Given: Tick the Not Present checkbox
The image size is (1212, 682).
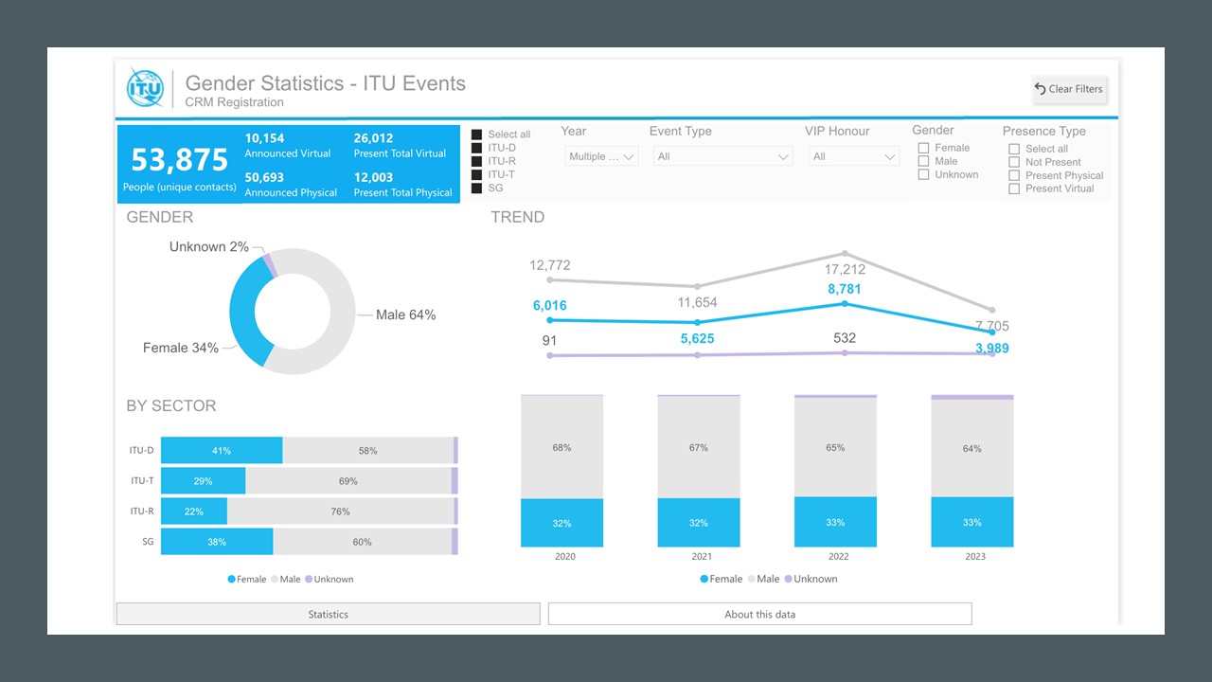Looking at the screenshot, I should coord(1014,162).
